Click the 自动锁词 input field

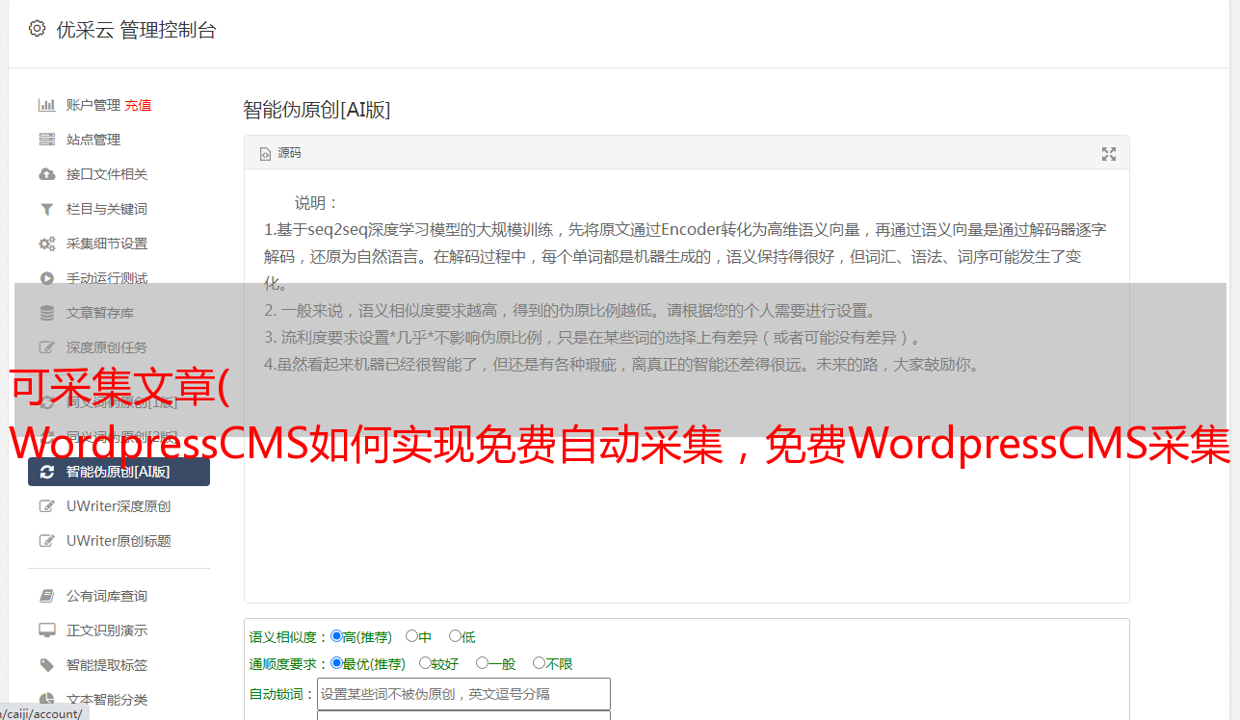coord(463,694)
